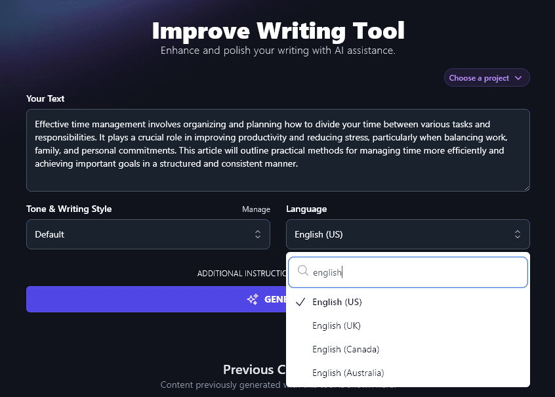This screenshot has width=555, height=397.
Task: Click the stepper arrows on the Language selector
Action: pyautogui.click(x=518, y=234)
